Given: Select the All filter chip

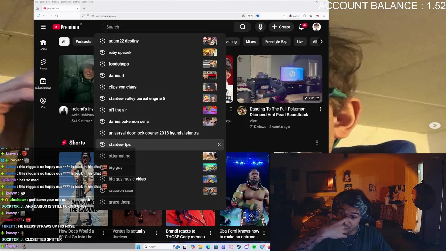Looking at the screenshot, I should coord(64,41).
